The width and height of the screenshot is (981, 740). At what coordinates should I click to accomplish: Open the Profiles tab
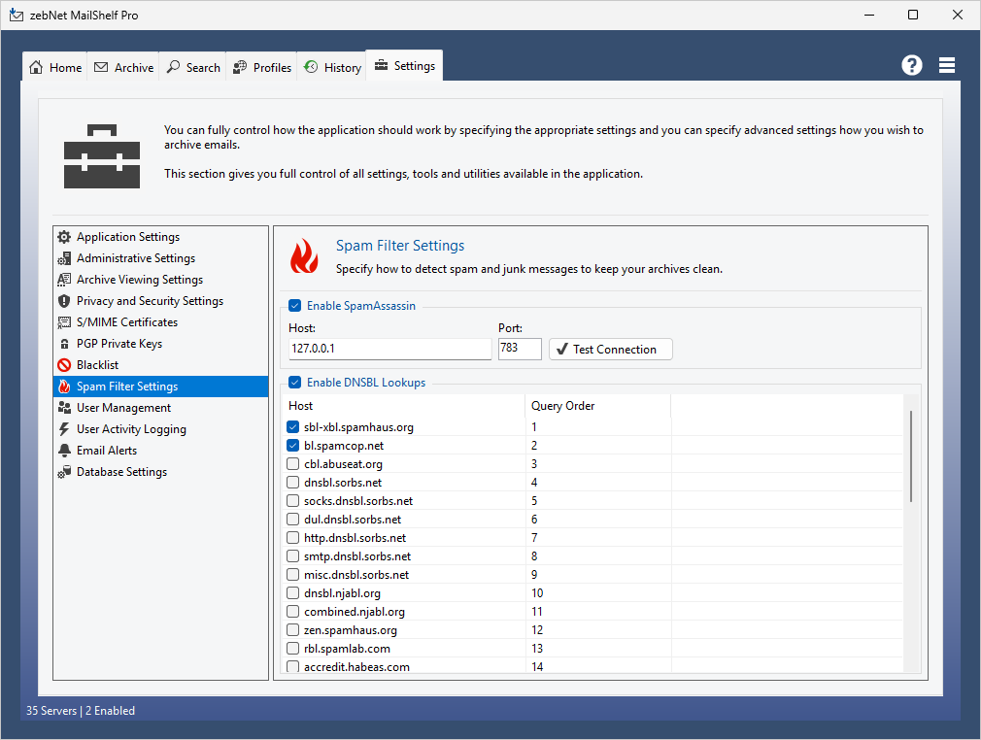tap(262, 67)
